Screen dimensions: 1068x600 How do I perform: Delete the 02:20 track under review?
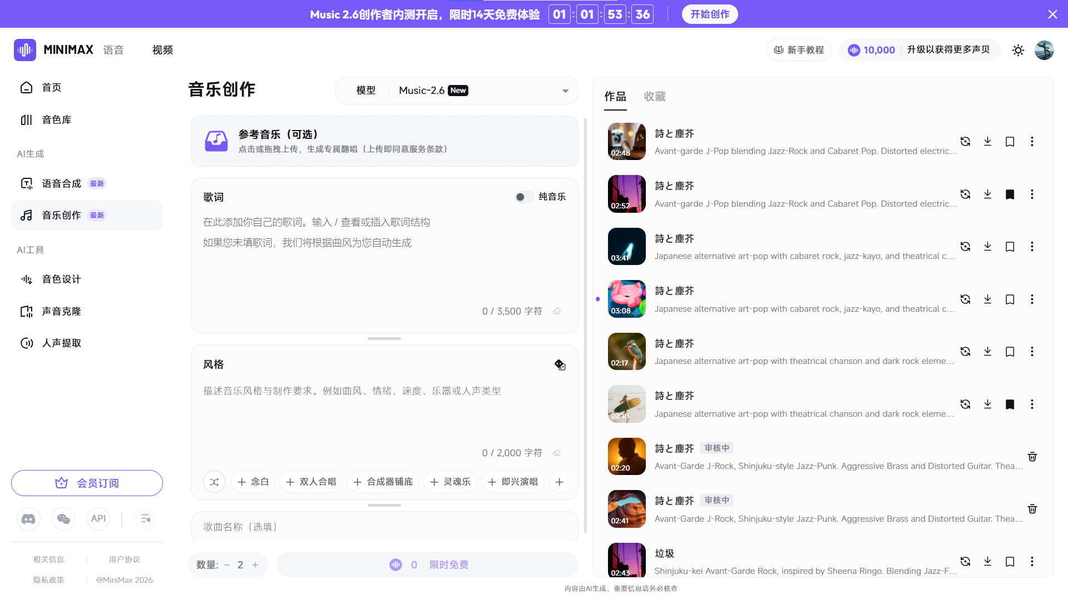pyautogui.click(x=1032, y=457)
